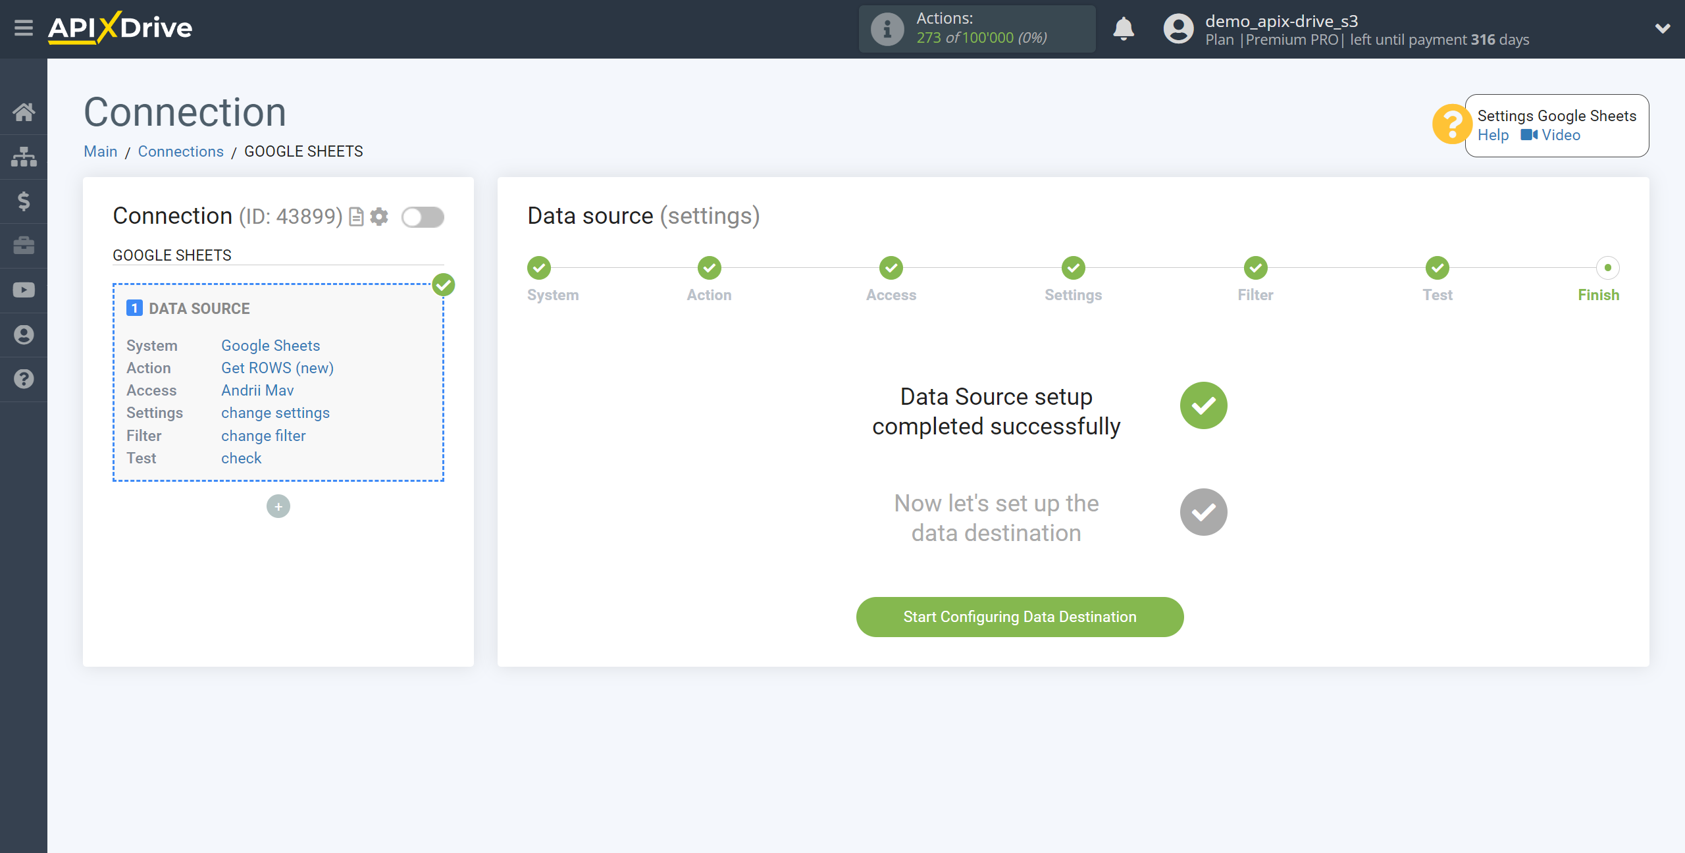
Task: Select the Connections breadcrumb menu item
Action: pyautogui.click(x=180, y=151)
